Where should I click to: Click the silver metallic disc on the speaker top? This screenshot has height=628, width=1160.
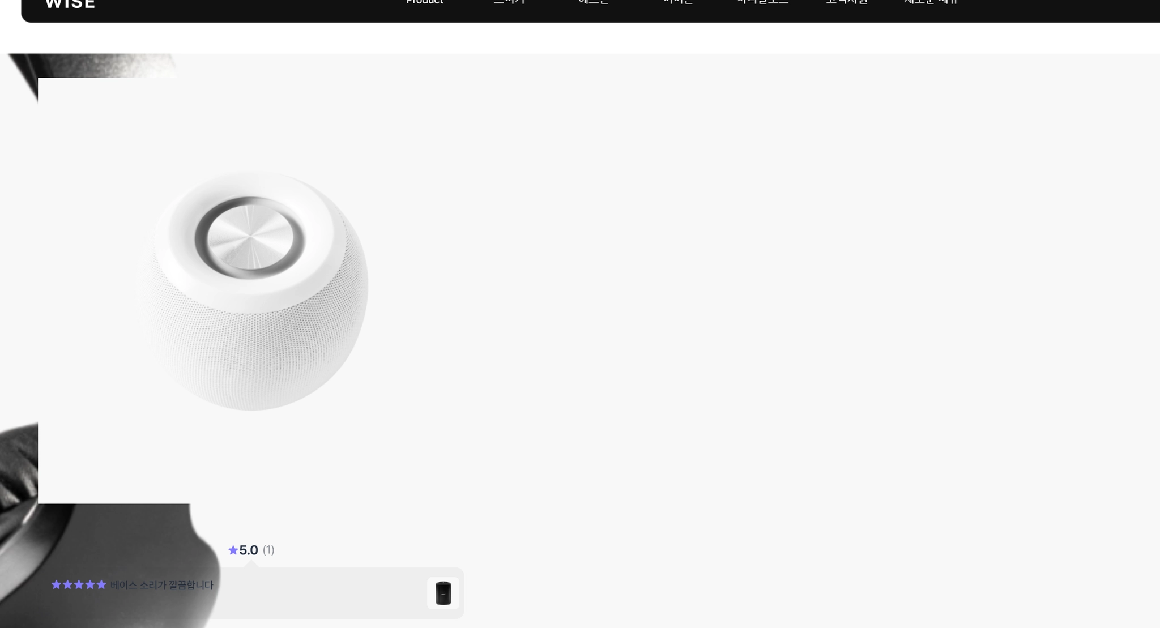250,237
